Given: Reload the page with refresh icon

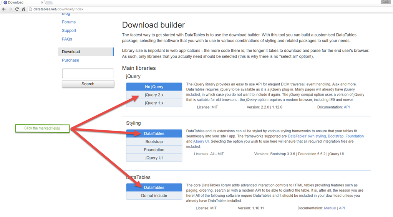Looking at the screenshot, I should (17, 9).
